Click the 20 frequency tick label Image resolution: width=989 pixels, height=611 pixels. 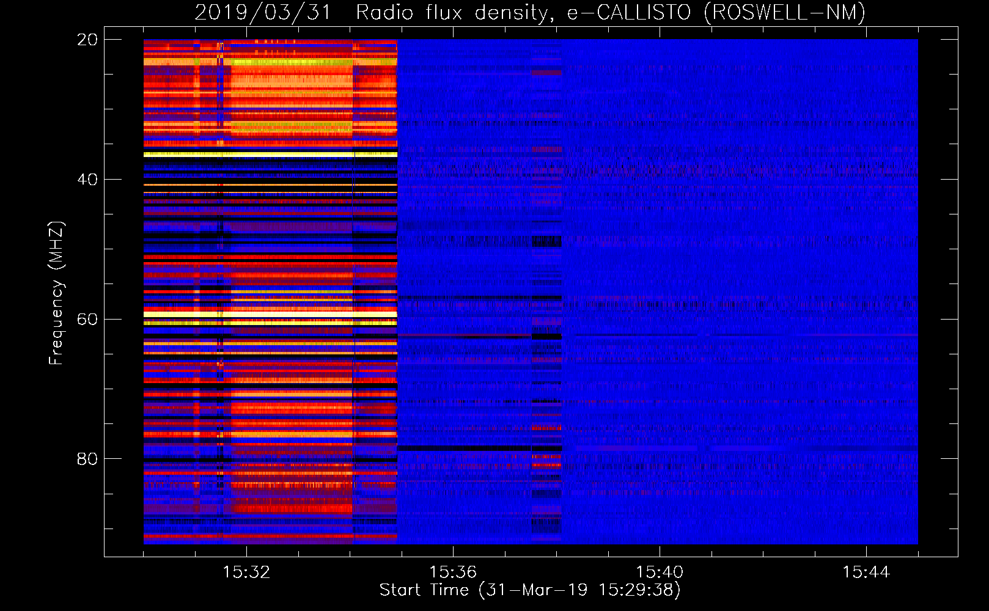87,40
